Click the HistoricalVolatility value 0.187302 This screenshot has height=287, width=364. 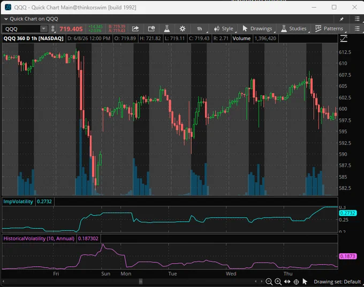tap(88, 238)
